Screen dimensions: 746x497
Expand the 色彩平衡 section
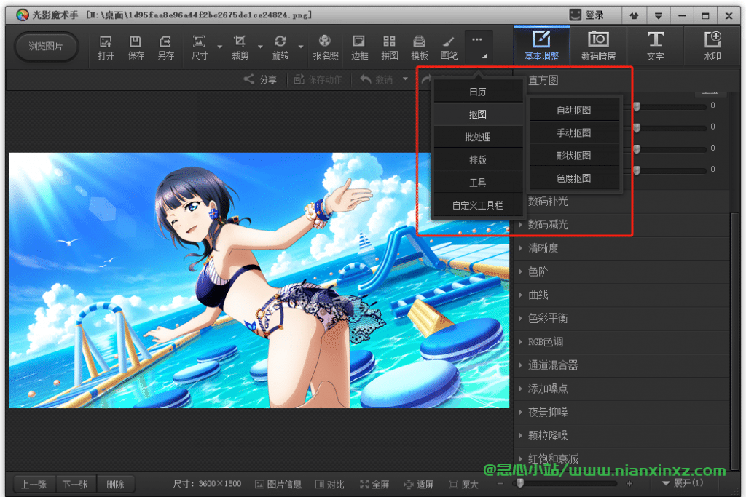622,318
